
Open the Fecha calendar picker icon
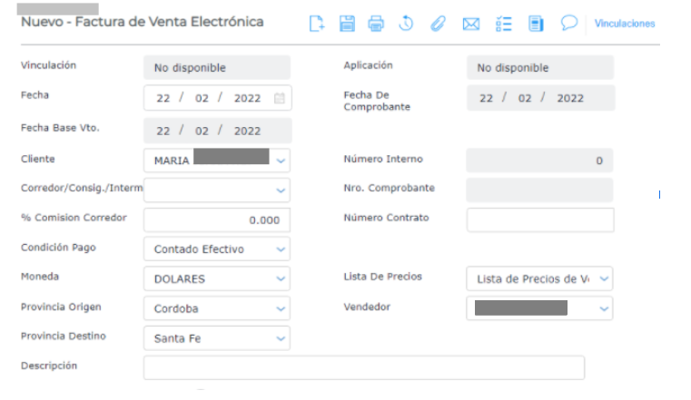(280, 98)
